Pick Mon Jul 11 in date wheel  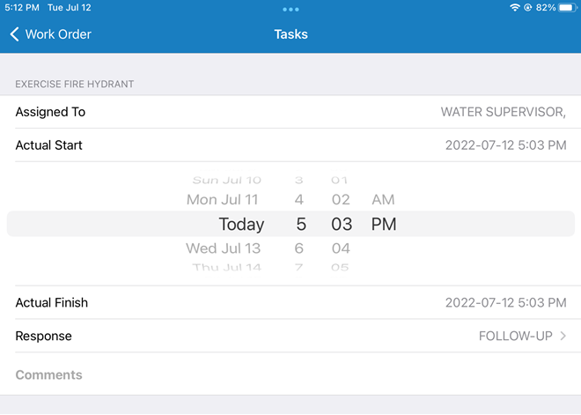tap(224, 200)
